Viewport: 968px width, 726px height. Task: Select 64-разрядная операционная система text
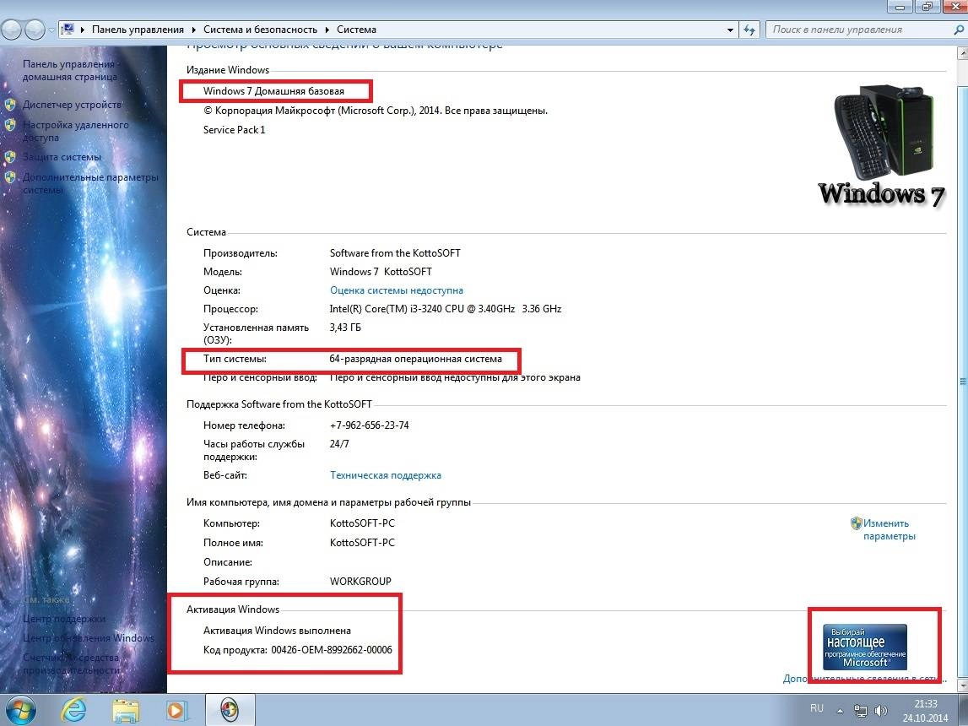(415, 359)
